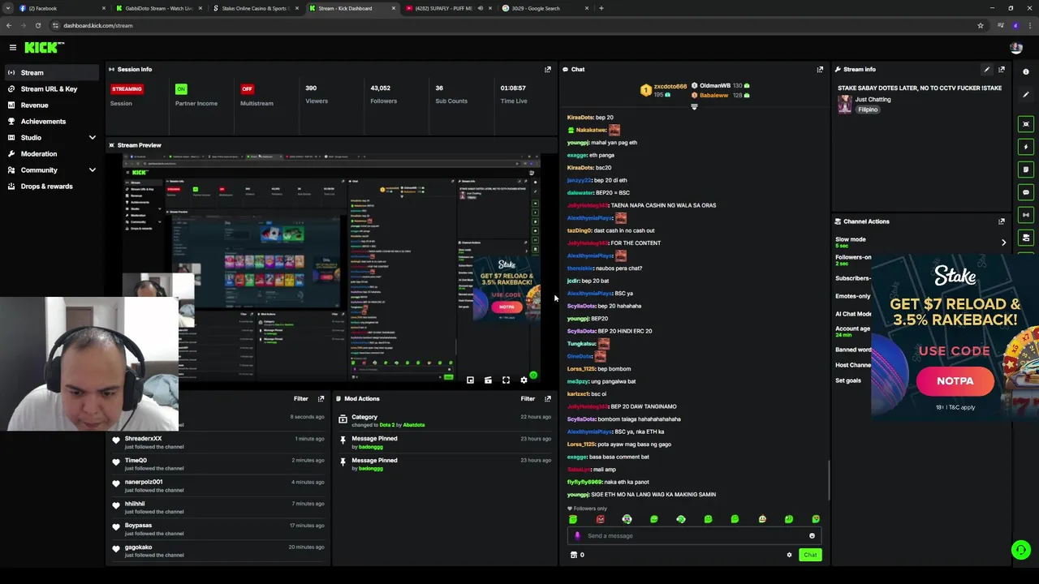1039x584 pixels.
Task: Open a new browser tab
Action: coord(601,8)
